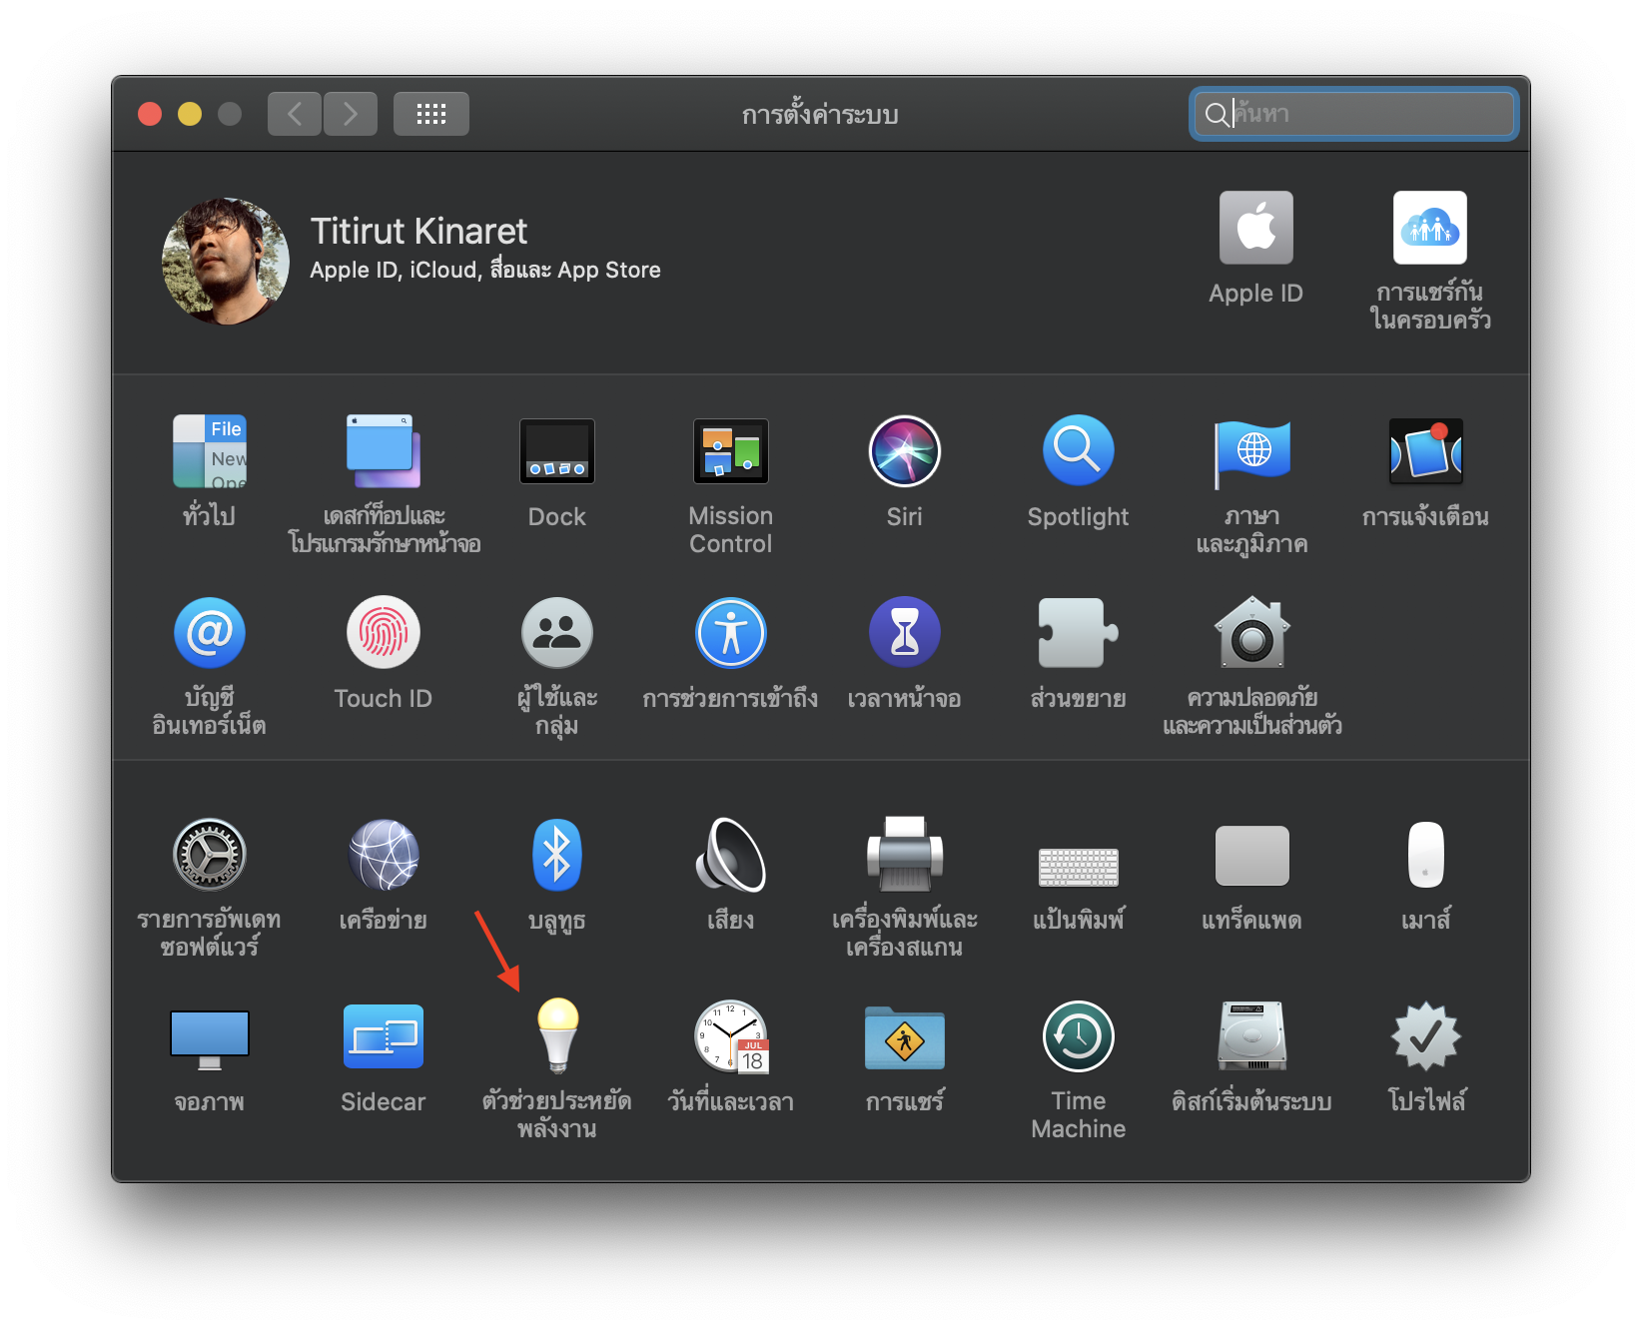Click the Apple ID button
1642x1330 pixels.
(x=1255, y=229)
